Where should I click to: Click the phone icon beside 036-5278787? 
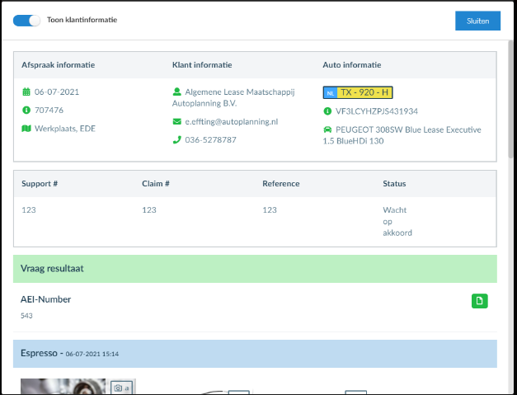click(176, 140)
